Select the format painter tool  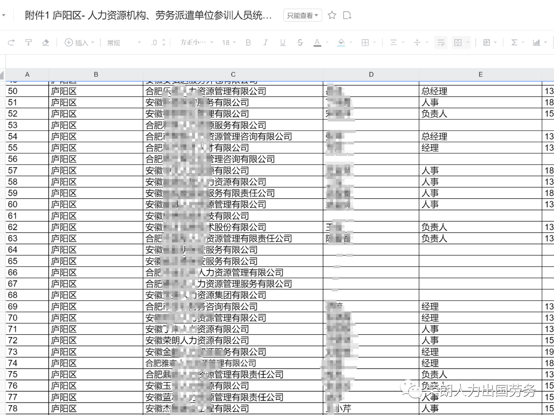tap(29, 42)
